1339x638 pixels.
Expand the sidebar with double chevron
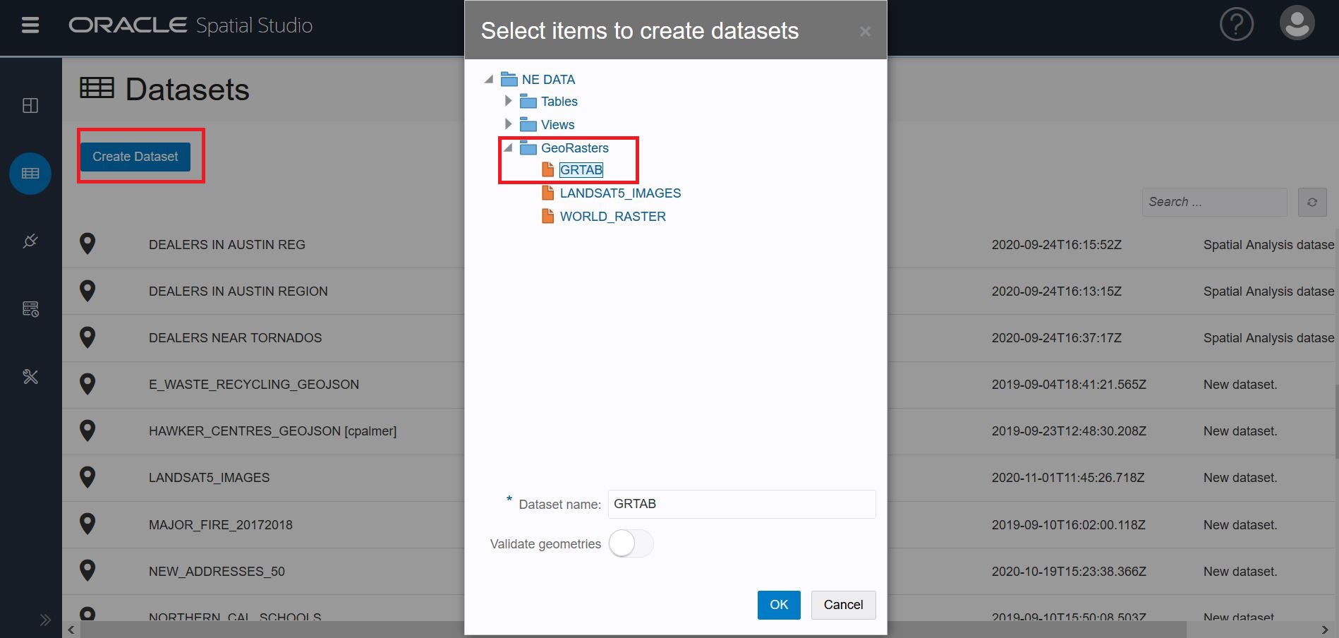click(x=45, y=620)
